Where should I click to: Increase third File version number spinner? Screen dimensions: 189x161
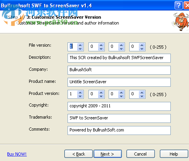(x=121, y=45)
